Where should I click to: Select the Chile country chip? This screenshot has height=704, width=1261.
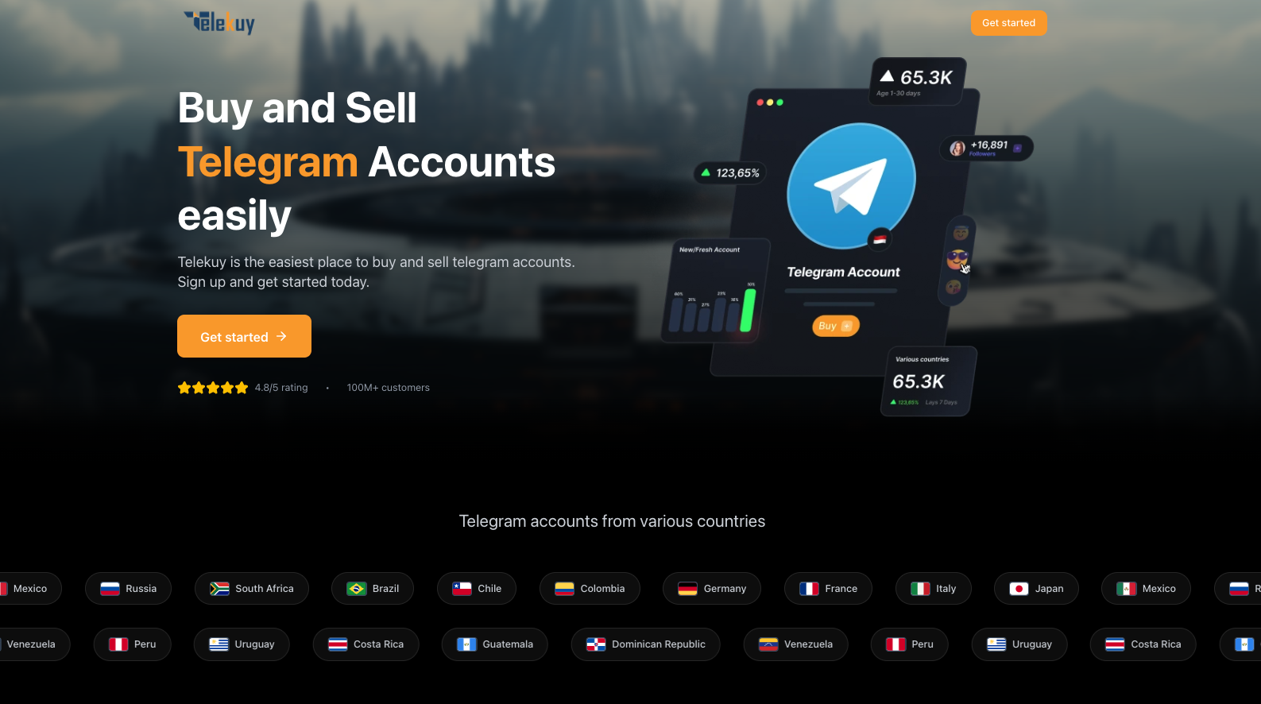477,589
